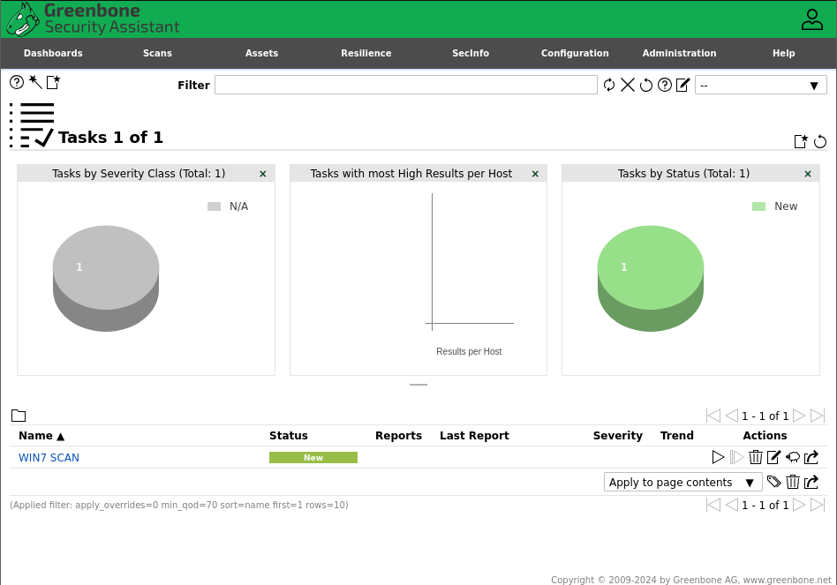Click the green status pie chart
Image resolution: width=837 pixels, height=585 pixels.
[x=650, y=278]
